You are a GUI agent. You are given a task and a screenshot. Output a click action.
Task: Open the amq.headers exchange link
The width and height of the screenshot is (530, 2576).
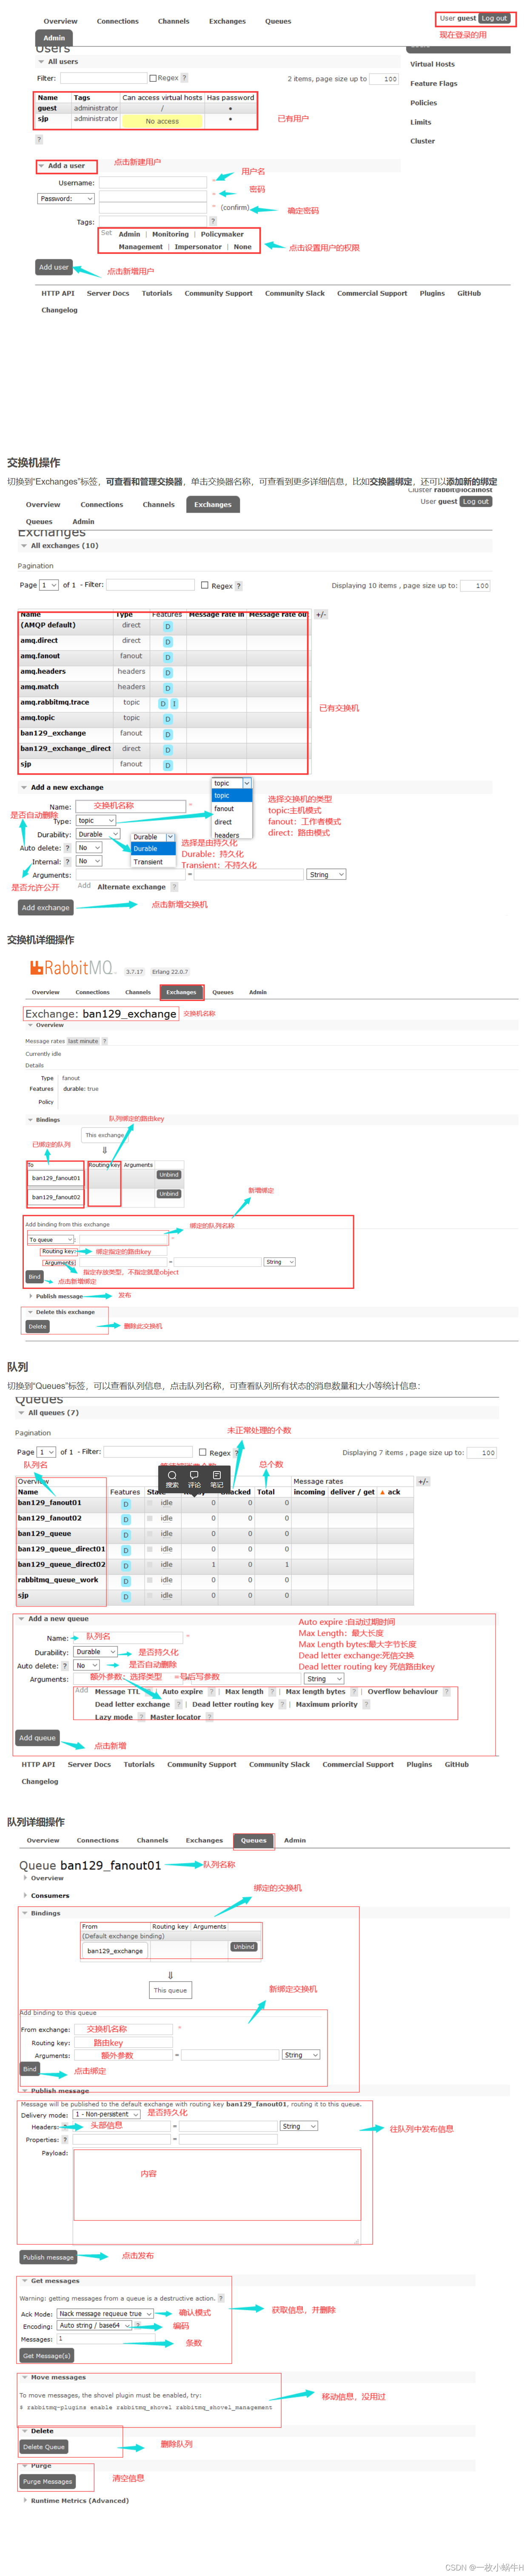(x=43, y=672)
